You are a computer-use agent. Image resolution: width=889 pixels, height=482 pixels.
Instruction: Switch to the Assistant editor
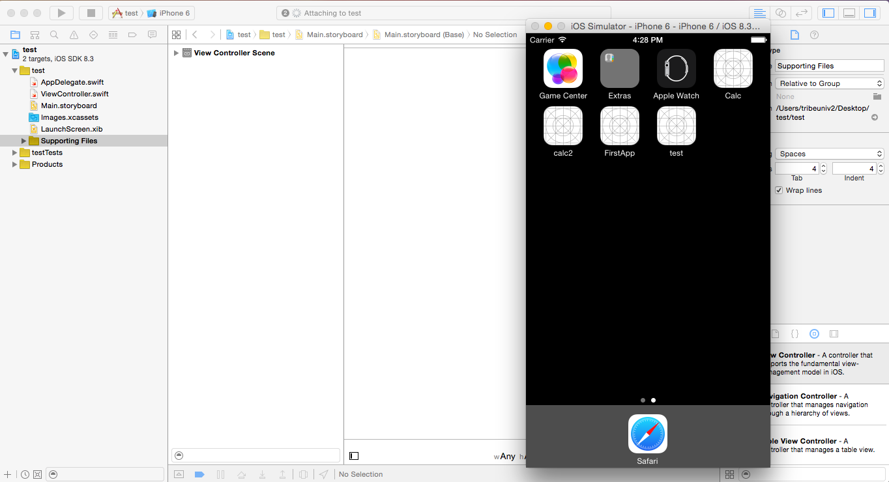[780, 13]
